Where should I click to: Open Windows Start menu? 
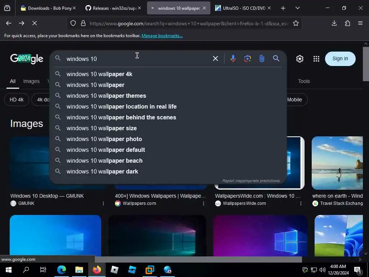coord(9,270)
